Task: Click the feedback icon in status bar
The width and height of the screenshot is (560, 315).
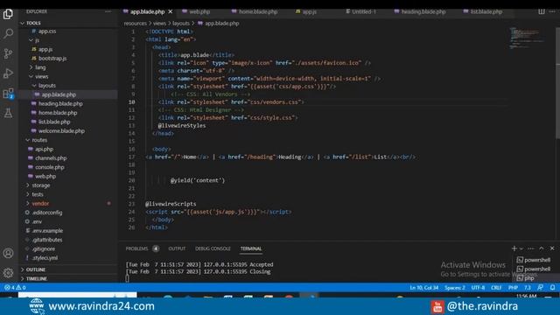Action: click(x=541, y=288)
